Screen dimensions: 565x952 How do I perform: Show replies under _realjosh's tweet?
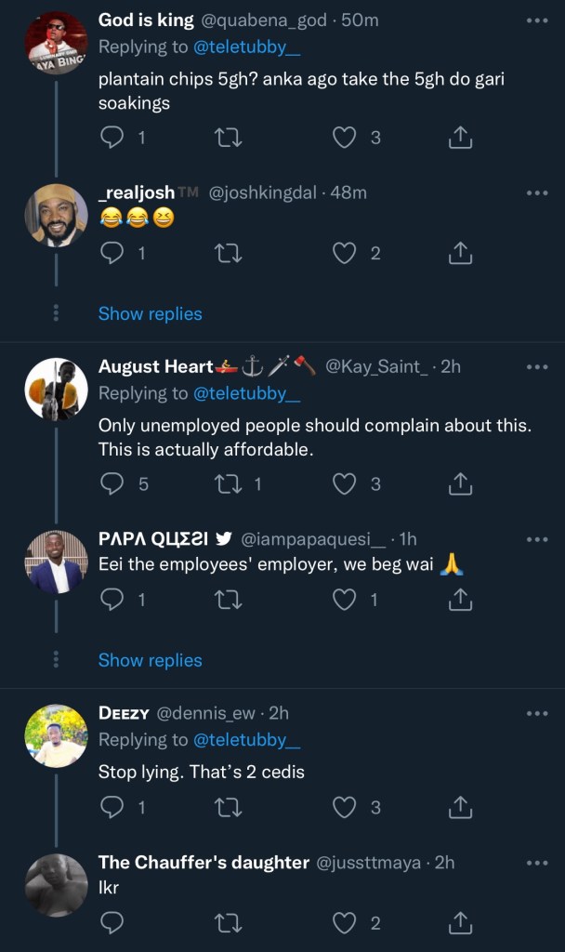coord(150,314)
